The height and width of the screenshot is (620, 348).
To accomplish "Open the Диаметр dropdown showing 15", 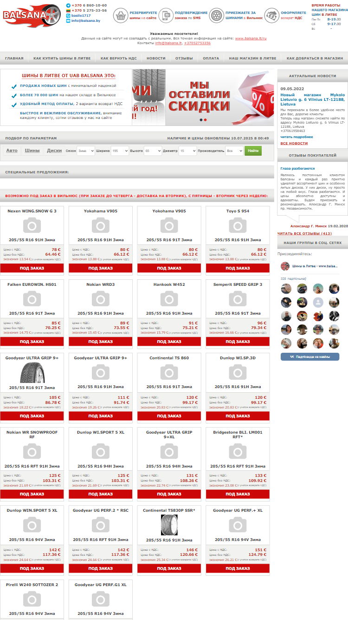I will point(187,151).
